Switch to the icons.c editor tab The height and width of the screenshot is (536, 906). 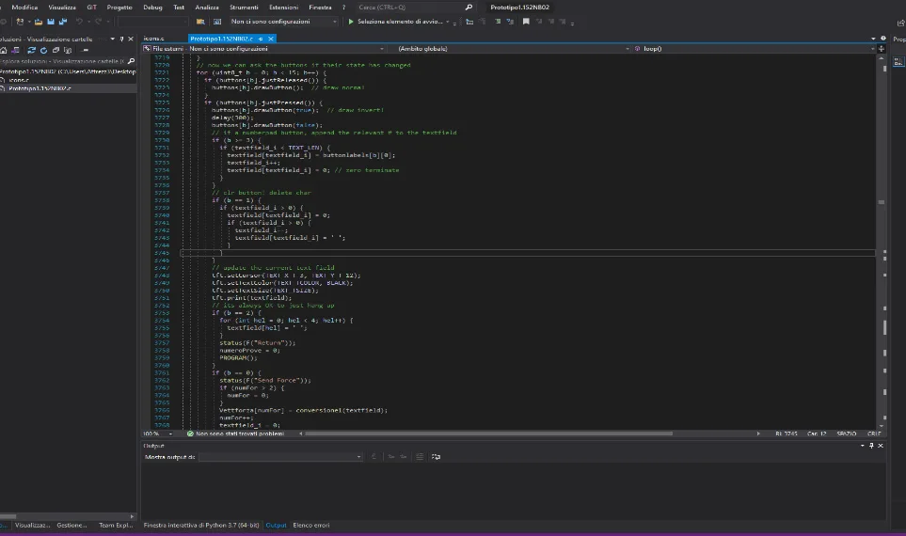153,39
